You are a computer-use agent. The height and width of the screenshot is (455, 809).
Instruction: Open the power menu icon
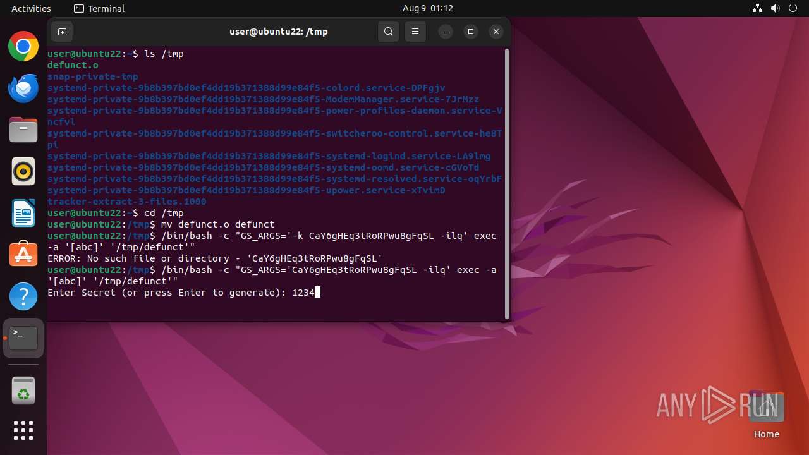pyautogui.click(x=793, y=8)
